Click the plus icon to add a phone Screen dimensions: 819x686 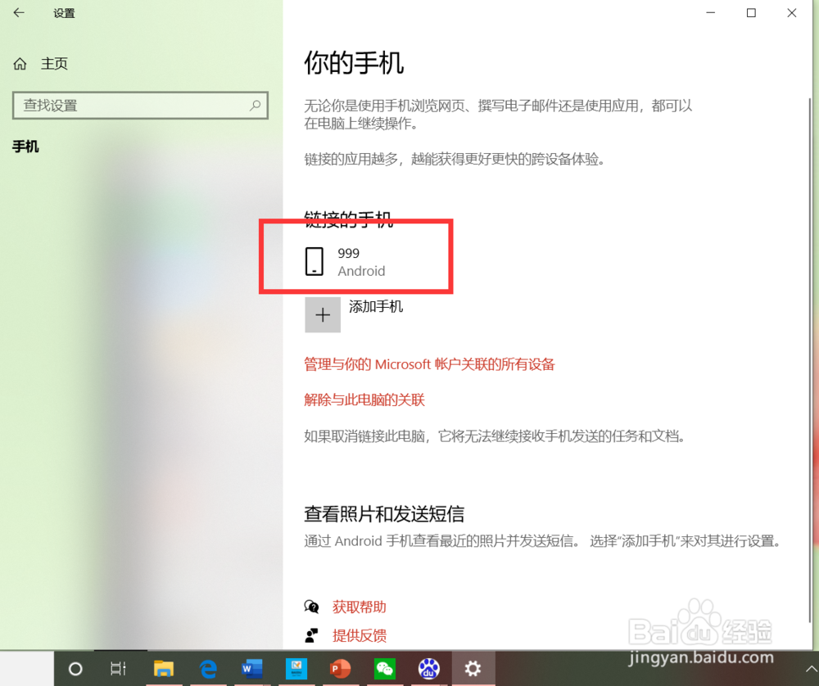[322, 314]
